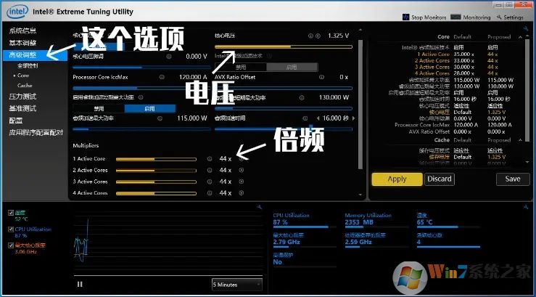Open info icon for 3 Active Cores multiplier
The height and width of the screenshot is (297, 536).
coord(210,182)
